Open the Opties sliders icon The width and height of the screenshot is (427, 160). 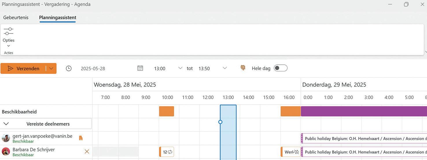pyautogui.click(x=8, y=31)
